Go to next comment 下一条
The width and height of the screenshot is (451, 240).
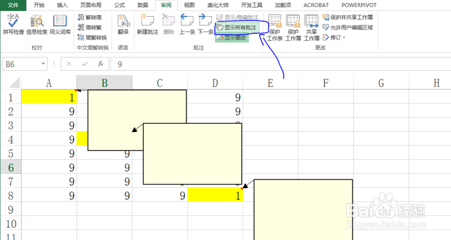pyautogui.click(x=206, y=24)
